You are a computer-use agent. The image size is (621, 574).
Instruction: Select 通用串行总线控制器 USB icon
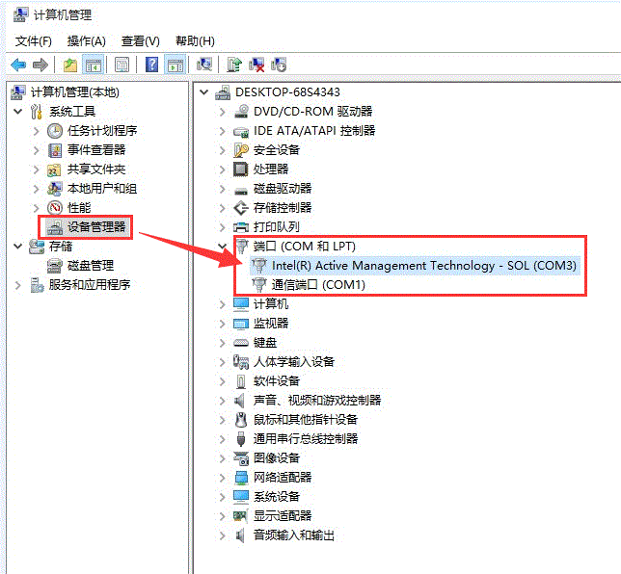coord(241,439)
